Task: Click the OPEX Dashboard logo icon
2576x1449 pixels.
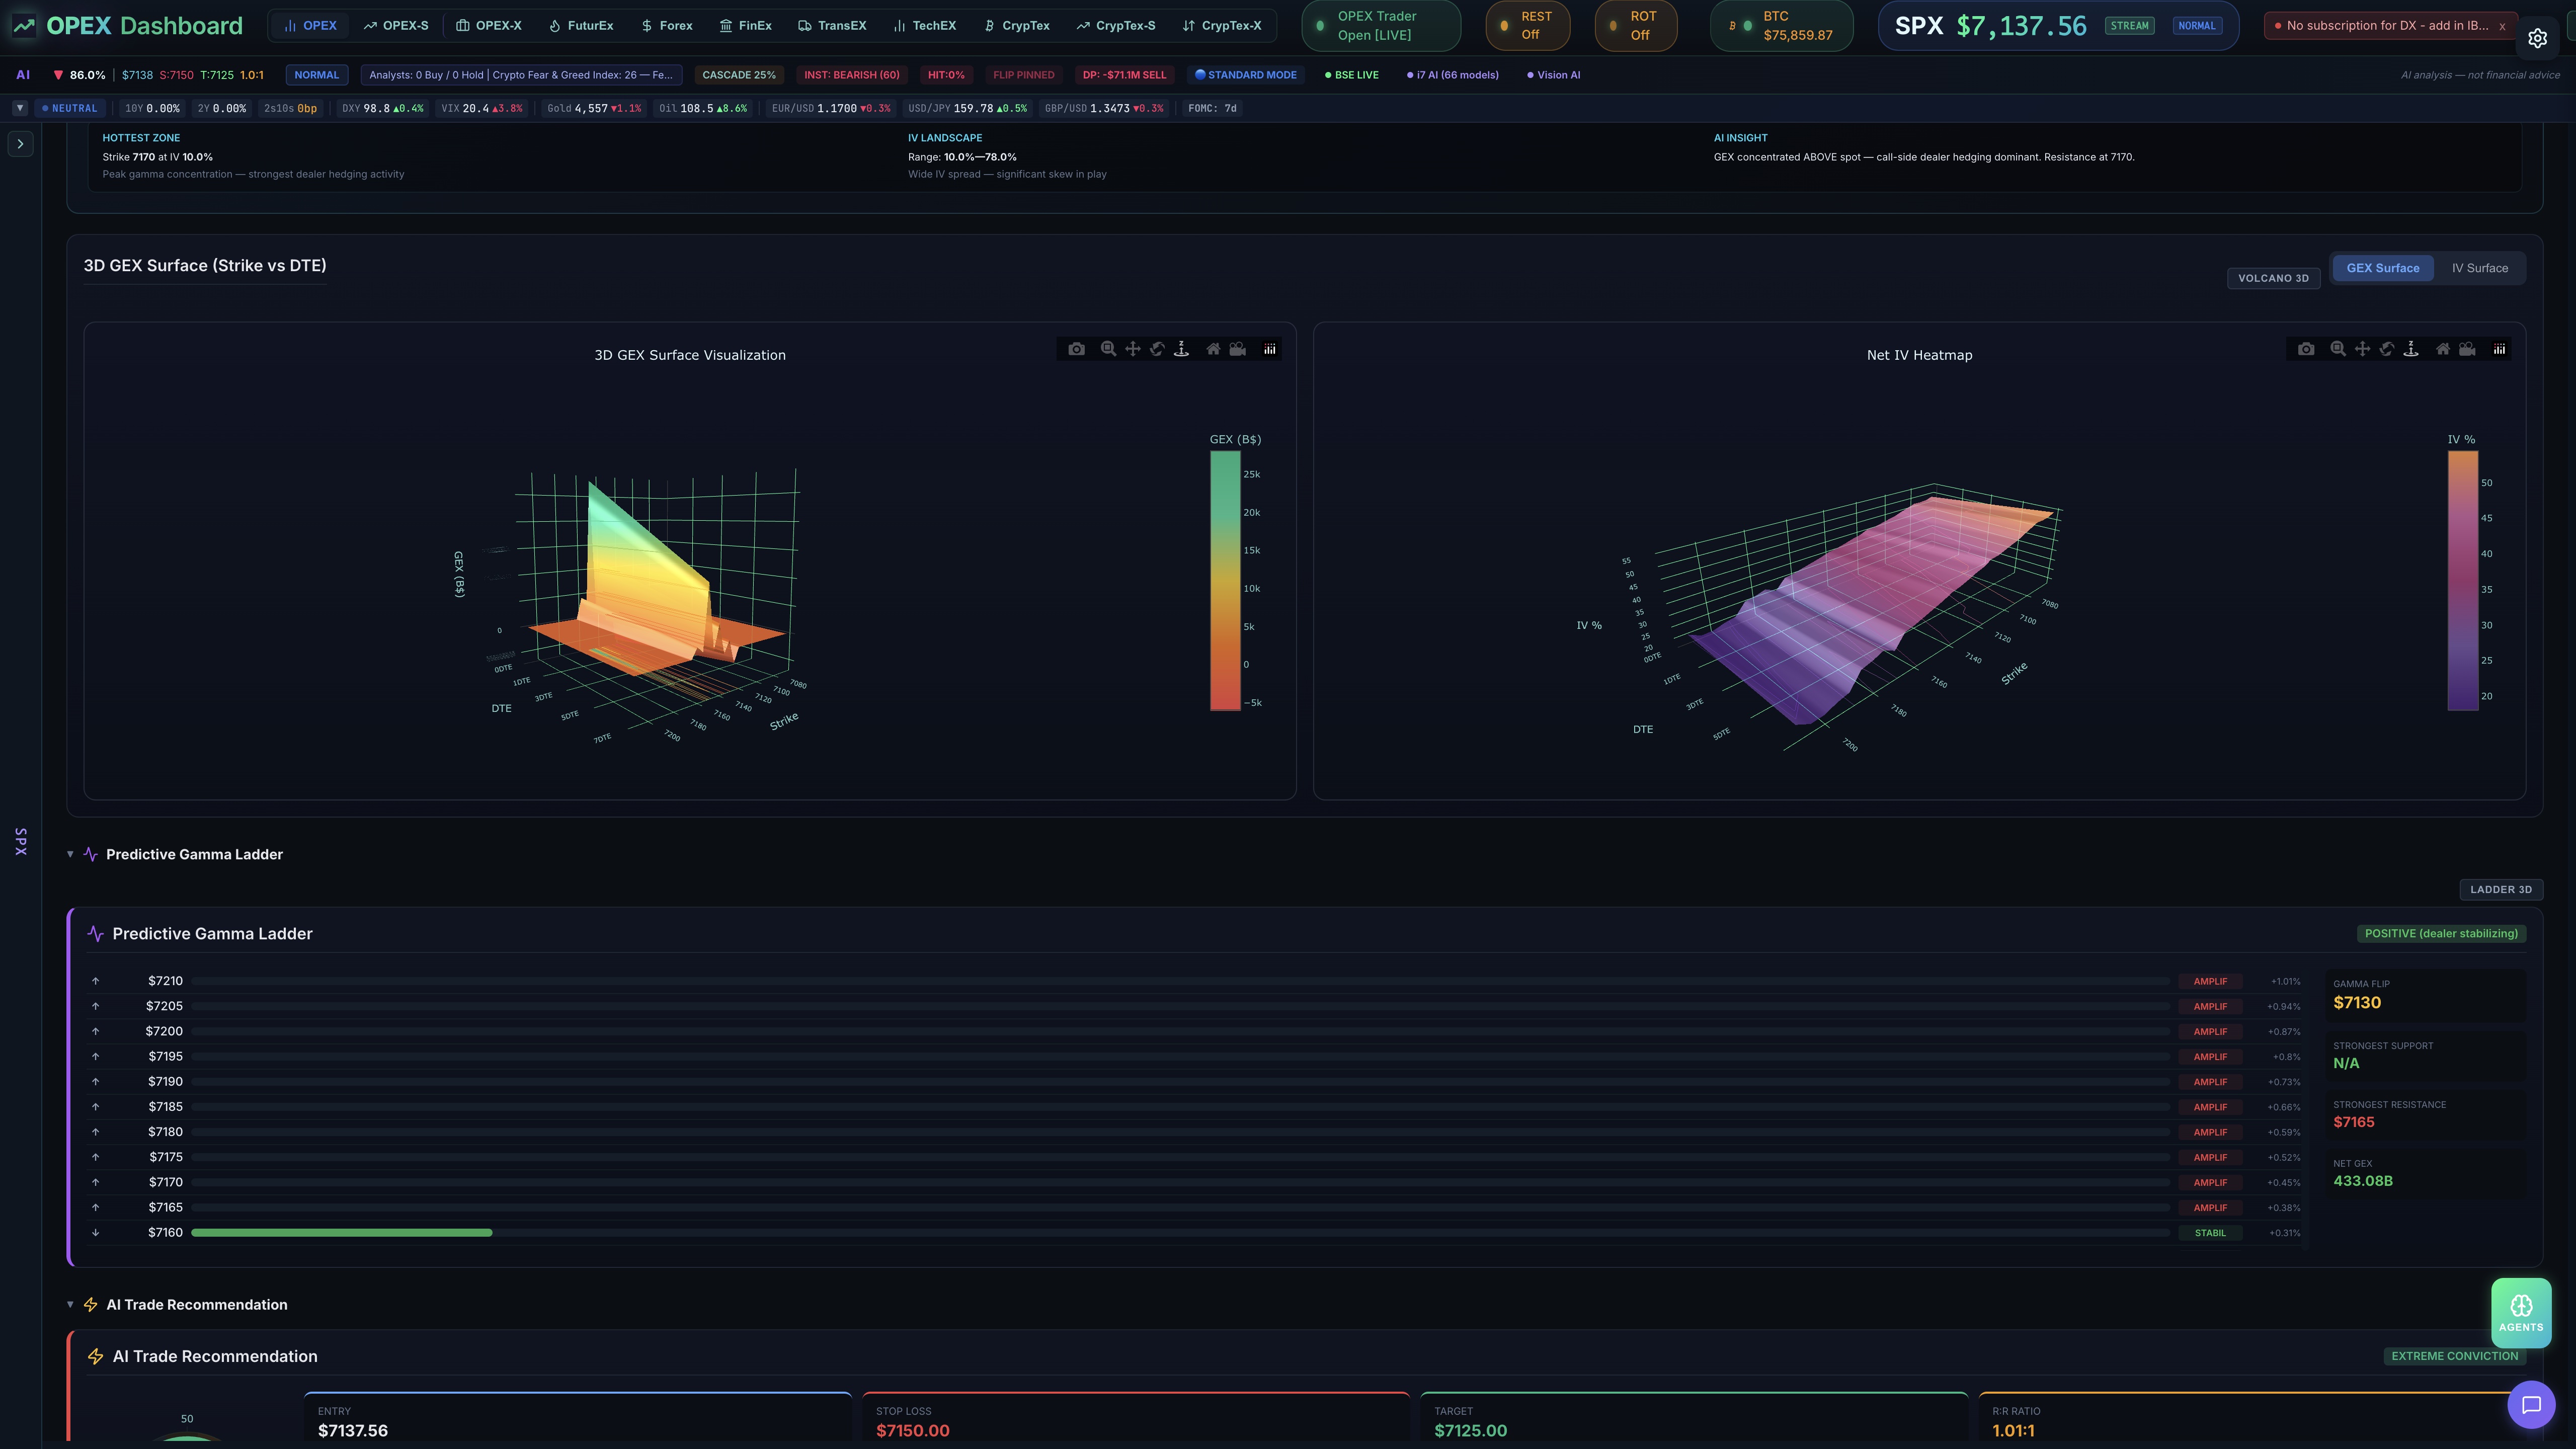Action: click(24, 26)
